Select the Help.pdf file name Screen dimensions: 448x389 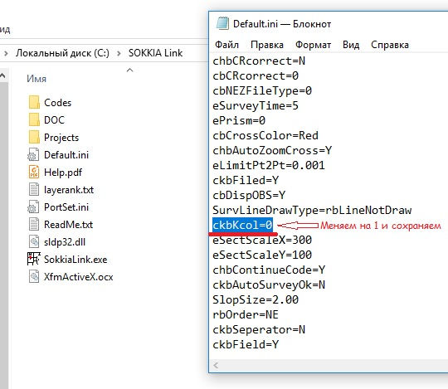[63, 173]
